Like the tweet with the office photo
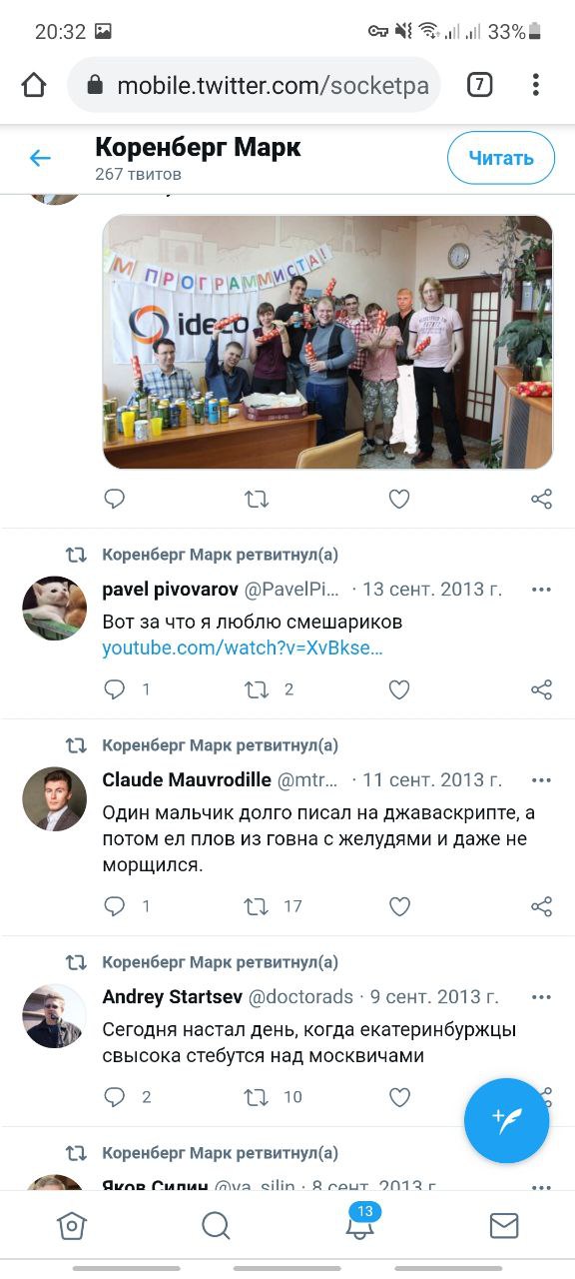 point(399,499)
